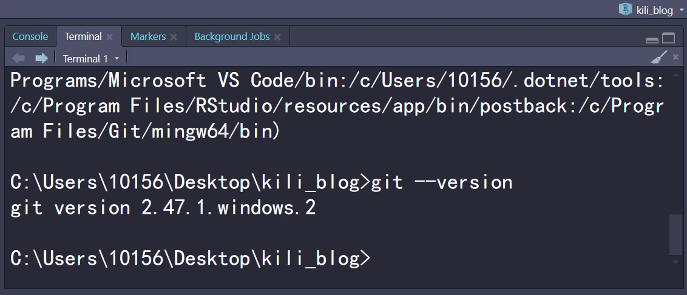Viewport: 687px width, 295px height.
Task: Maximize the console pane
Action: point(668,39)
